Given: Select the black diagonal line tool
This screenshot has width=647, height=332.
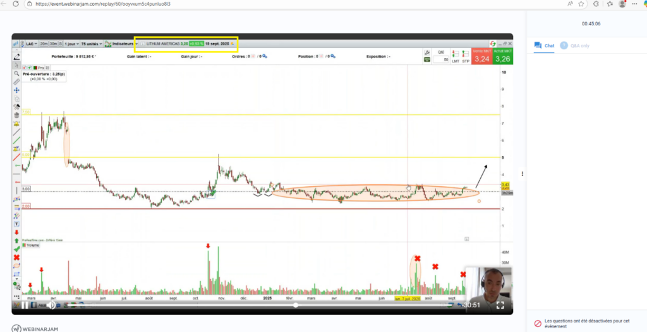Looking at the screenshot, I should click(16, 133).
